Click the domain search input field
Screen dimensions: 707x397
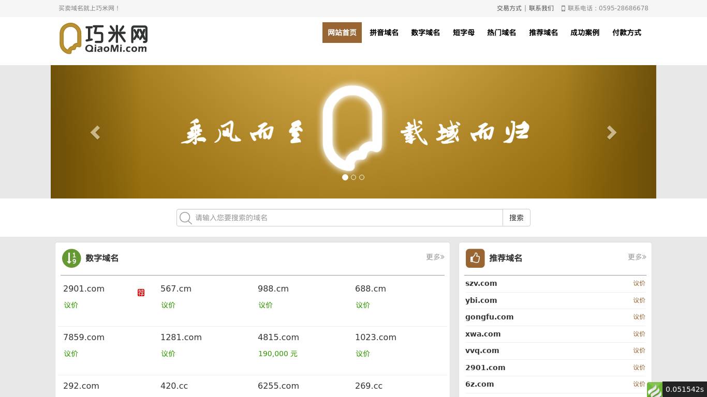tap(348, 218)
